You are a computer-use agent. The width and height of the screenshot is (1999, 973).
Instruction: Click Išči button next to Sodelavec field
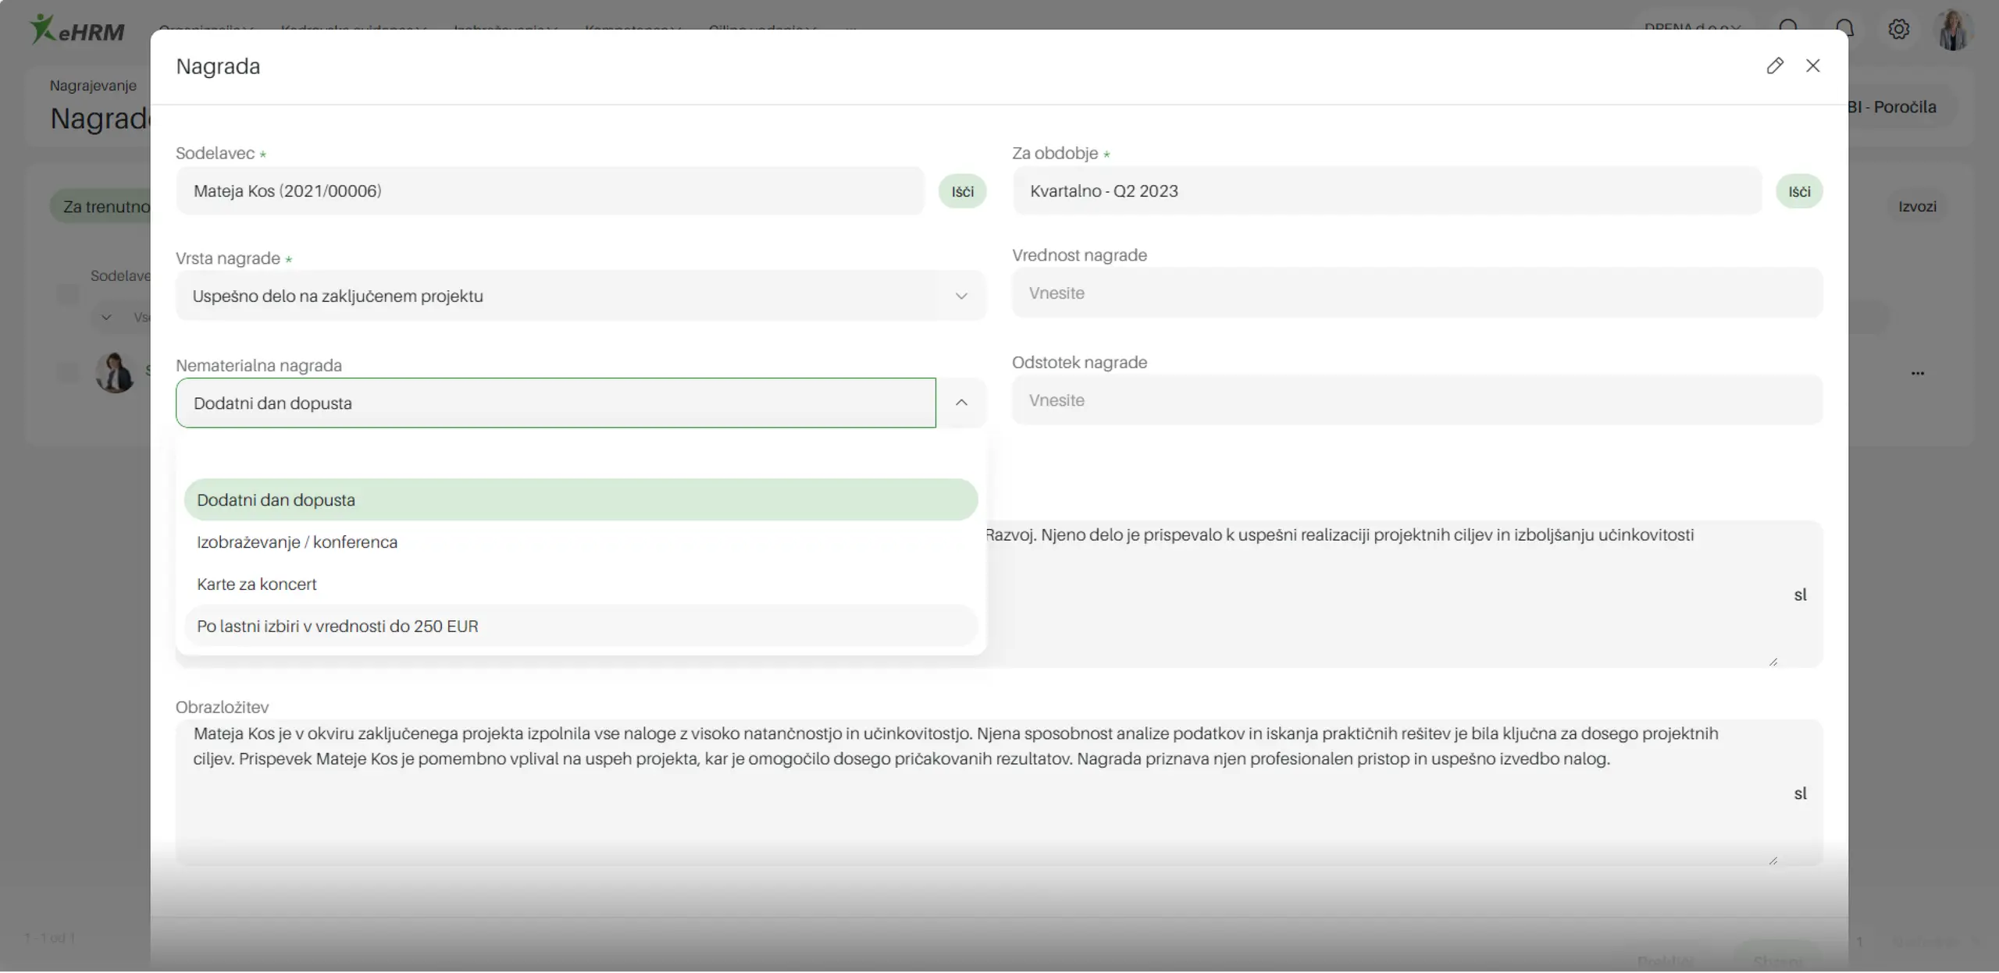962,192
